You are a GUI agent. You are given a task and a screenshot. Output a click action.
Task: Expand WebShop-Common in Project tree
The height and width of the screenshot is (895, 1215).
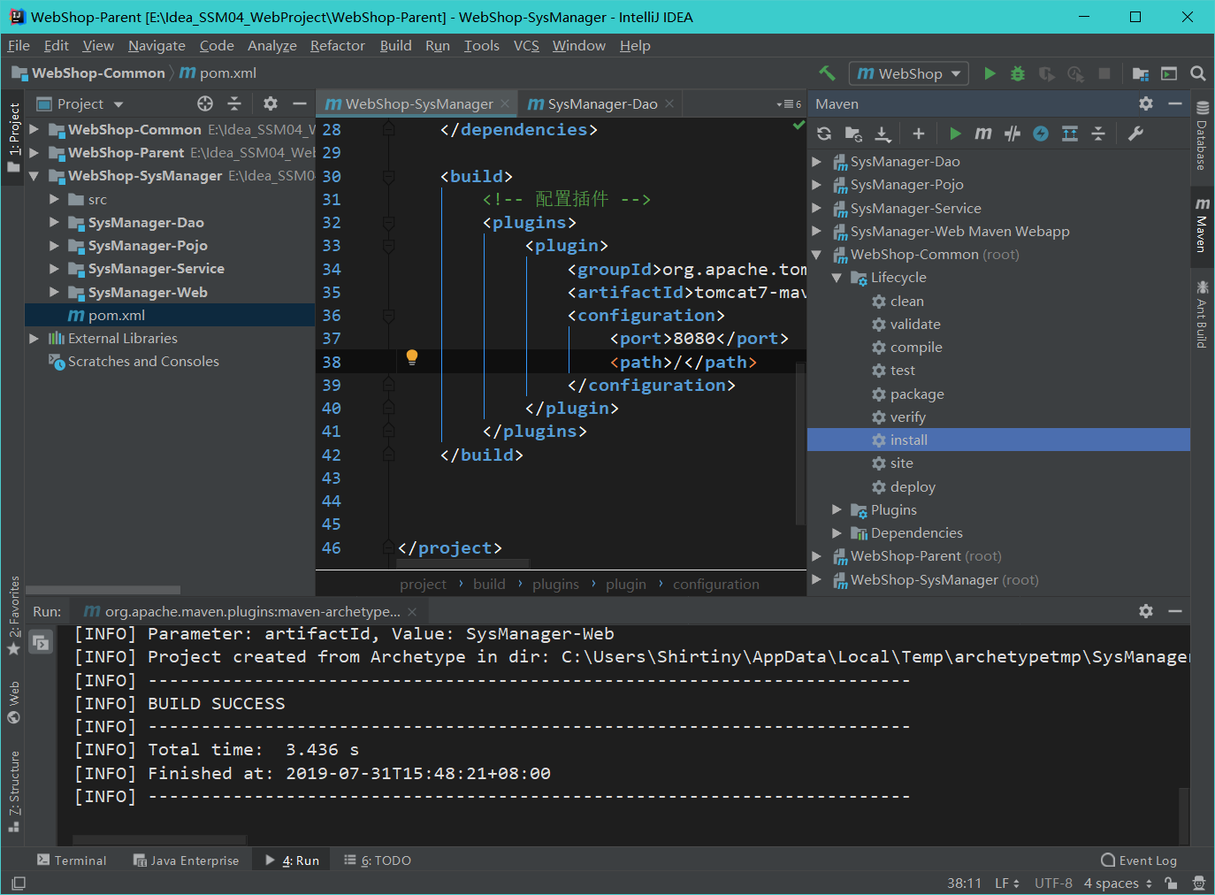(34, 129)
